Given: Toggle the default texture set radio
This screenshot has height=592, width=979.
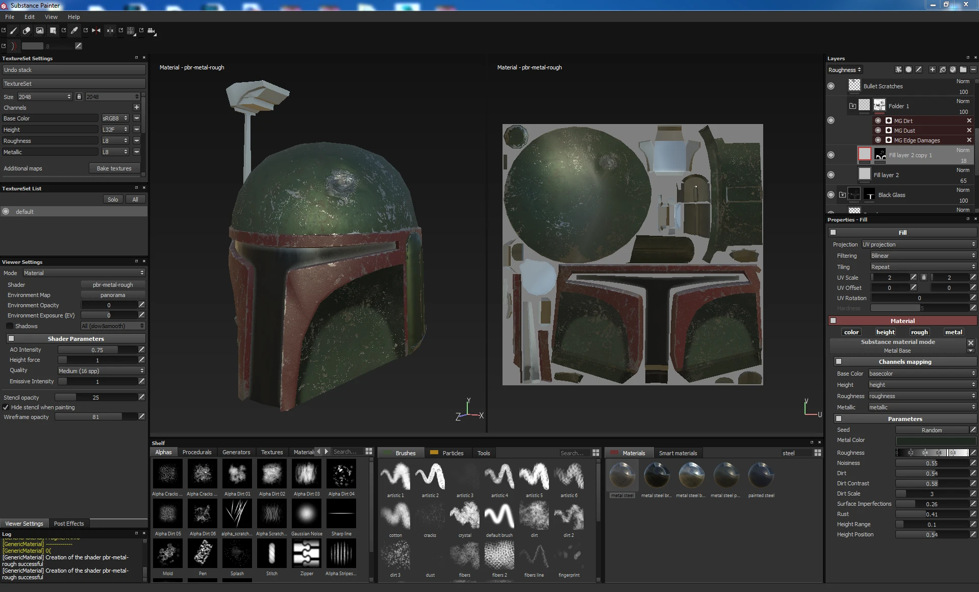Looking at the screenshot, I should [x=6, y=211].
